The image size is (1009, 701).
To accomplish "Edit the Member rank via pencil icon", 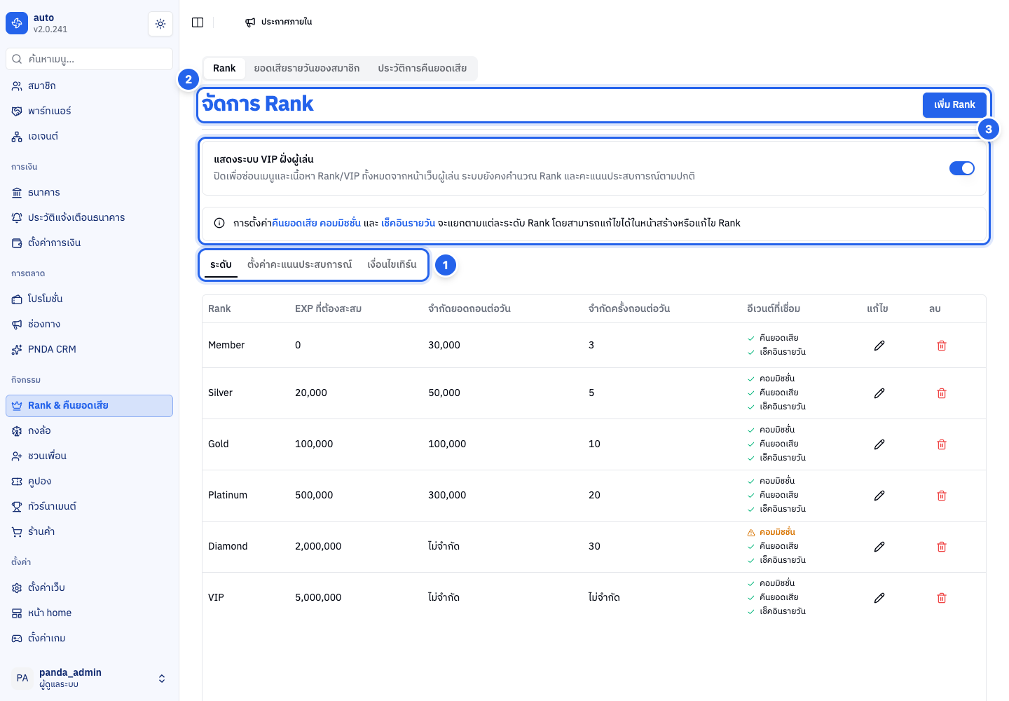I will pos(879,346).
